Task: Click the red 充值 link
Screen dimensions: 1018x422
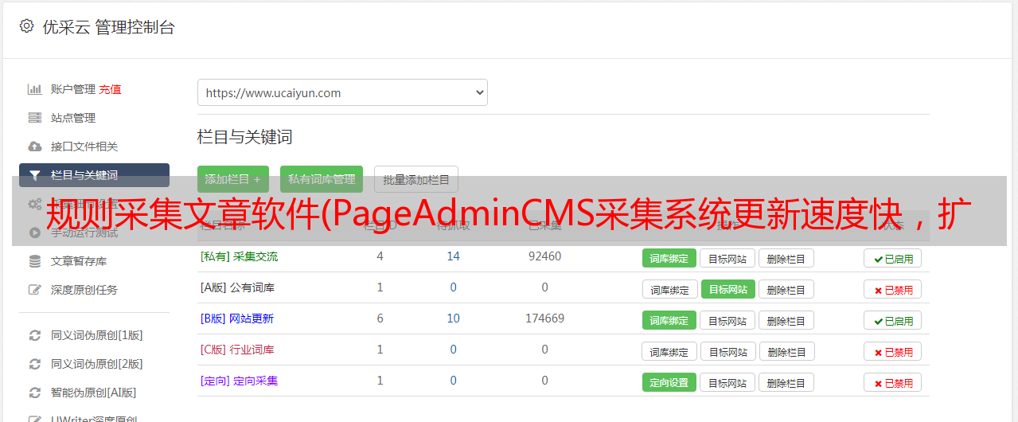Action: 111,89
